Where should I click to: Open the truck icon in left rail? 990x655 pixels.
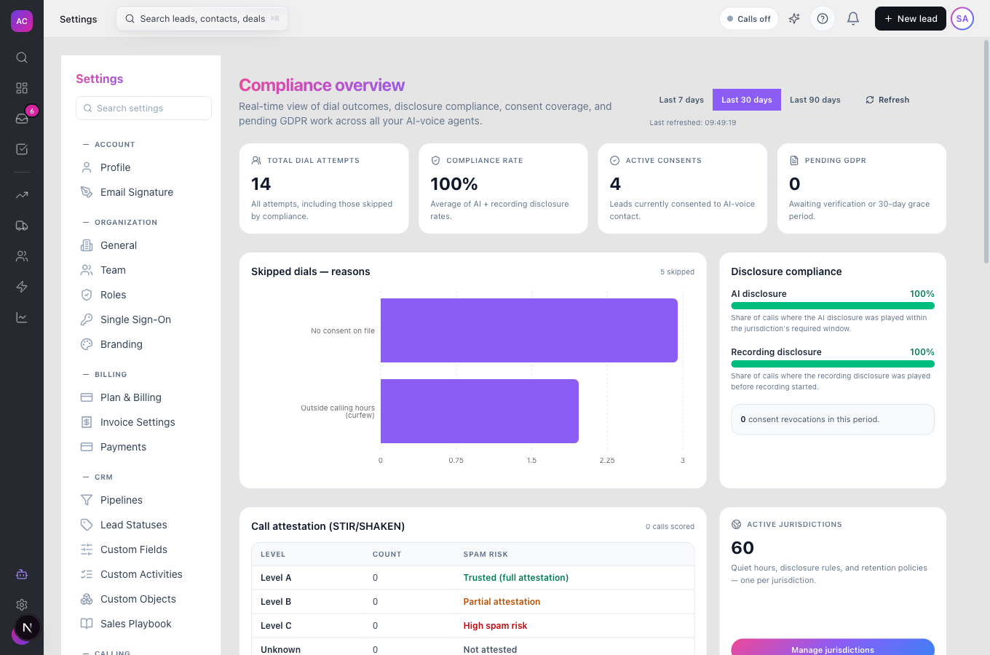22,226
